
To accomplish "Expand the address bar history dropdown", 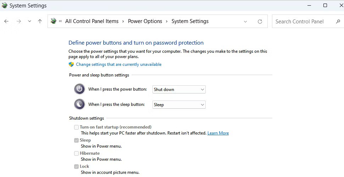I will (x=245, y=22).
